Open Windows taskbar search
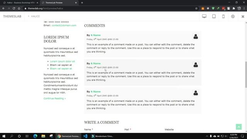 pos(12,136)
